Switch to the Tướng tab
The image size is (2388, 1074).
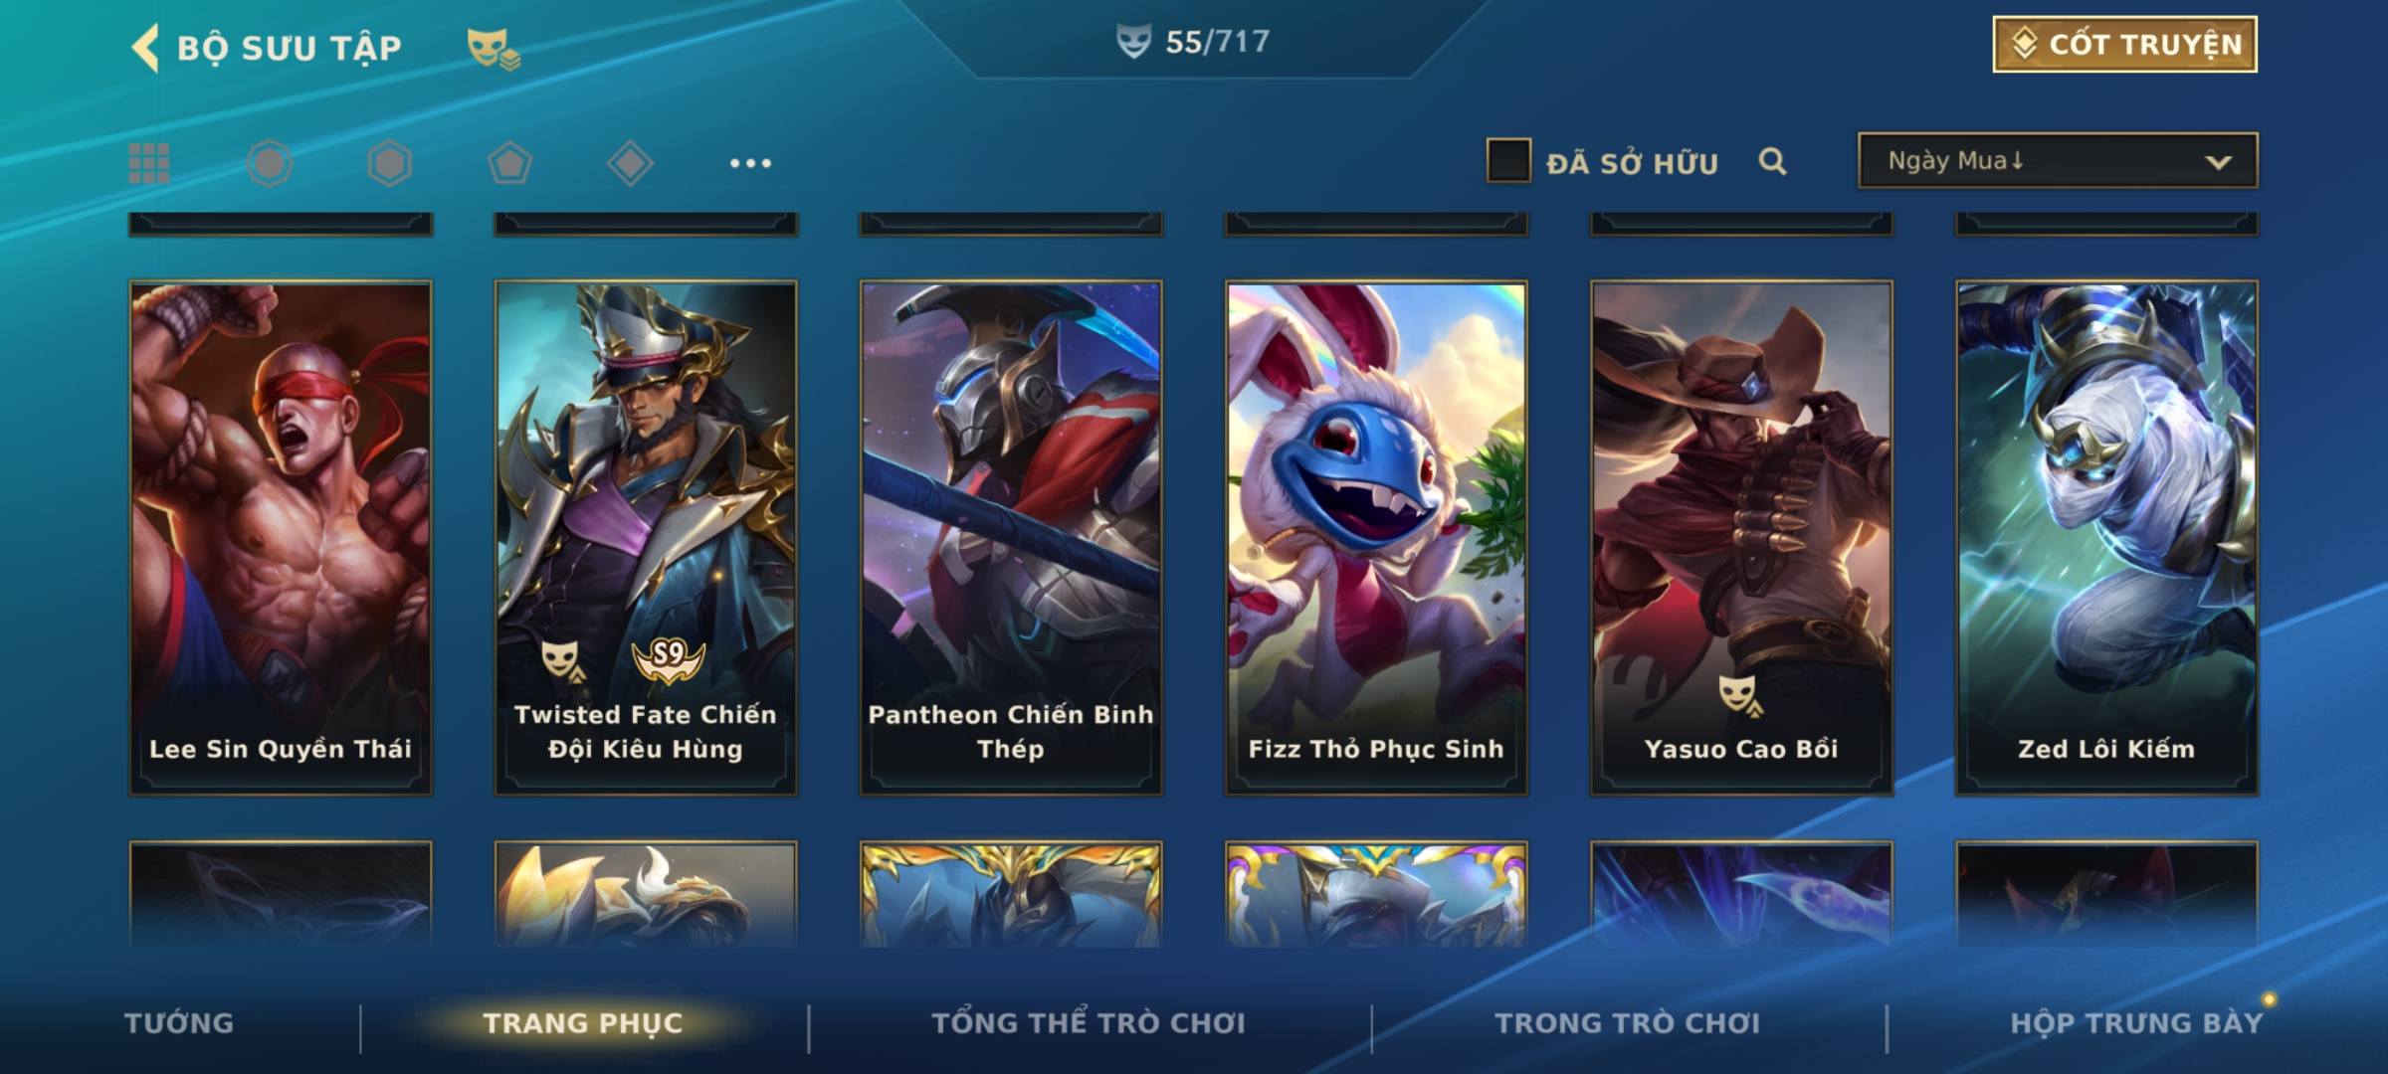point(179,1023)
